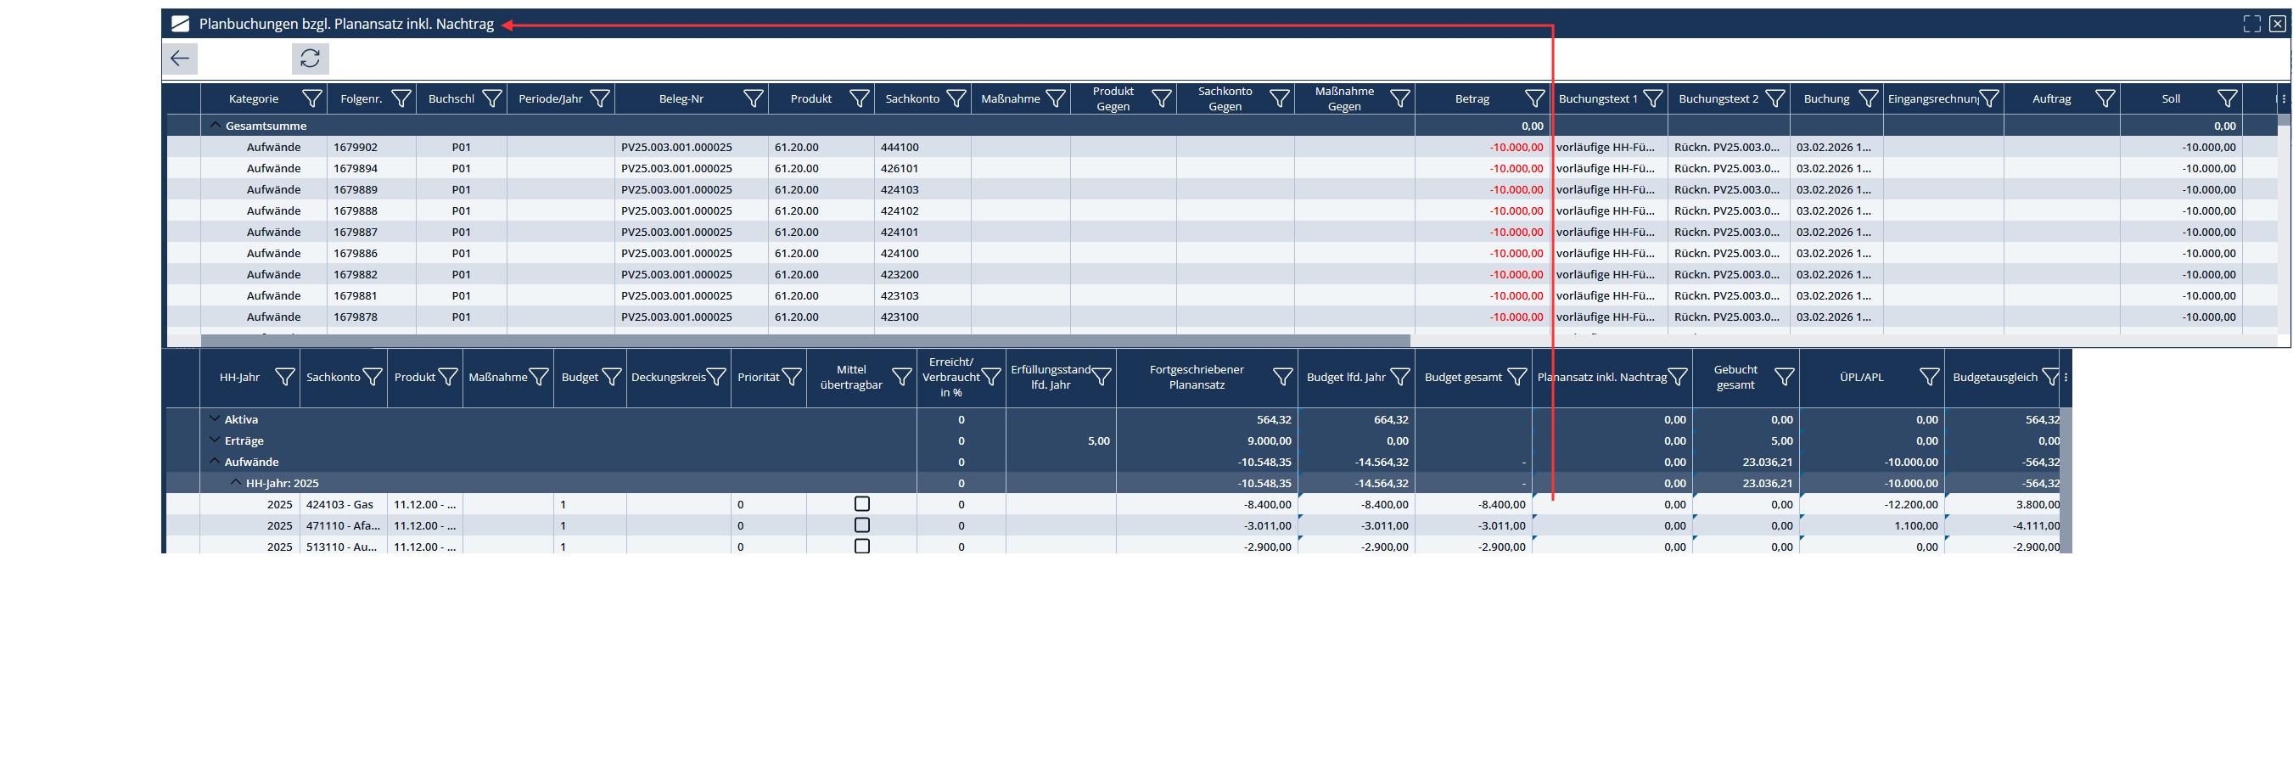Select row with Folgenr. 1679902
Viewport: 2293px width, 763px height.
coord(356,148)
